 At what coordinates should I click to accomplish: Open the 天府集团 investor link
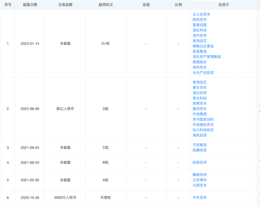coord(200,145)
